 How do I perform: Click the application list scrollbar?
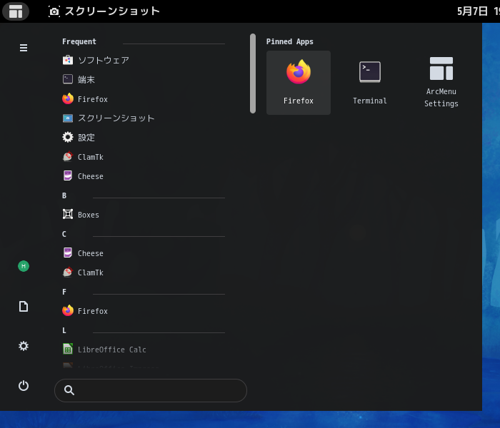pos(253,73)
